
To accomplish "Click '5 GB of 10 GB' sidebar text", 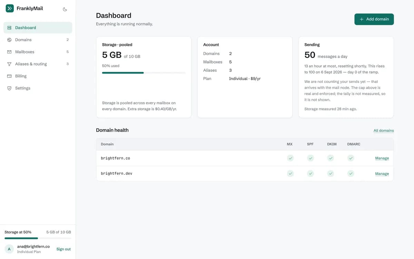I will [59, 232].
